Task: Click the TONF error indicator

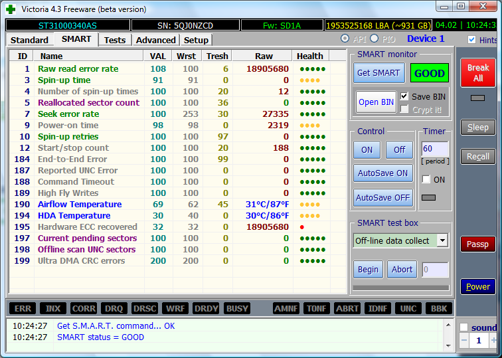Action: coord(317,309)
